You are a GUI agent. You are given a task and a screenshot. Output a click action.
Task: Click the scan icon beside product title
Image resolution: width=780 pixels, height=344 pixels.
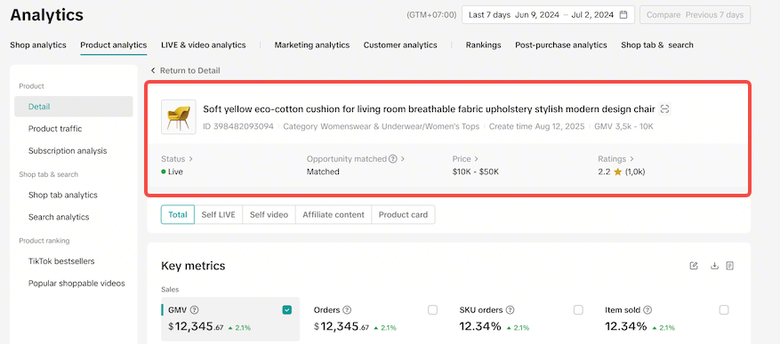pyautogui.click(x=664, y=108)
